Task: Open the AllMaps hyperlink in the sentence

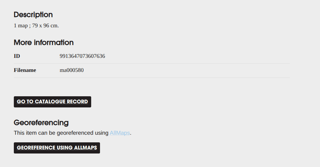Action: 120,133
